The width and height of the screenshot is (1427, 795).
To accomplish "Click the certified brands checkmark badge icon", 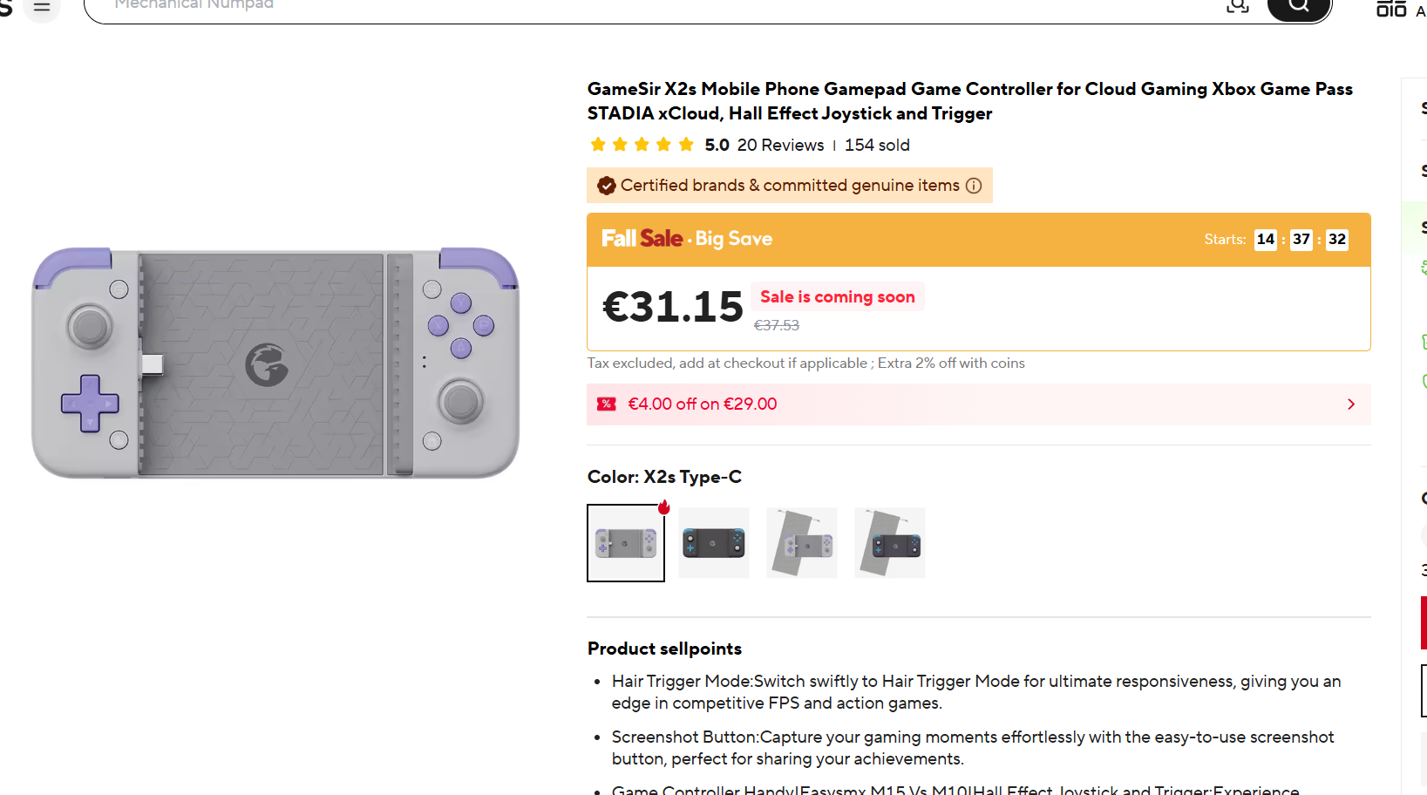I will [606, 186].
